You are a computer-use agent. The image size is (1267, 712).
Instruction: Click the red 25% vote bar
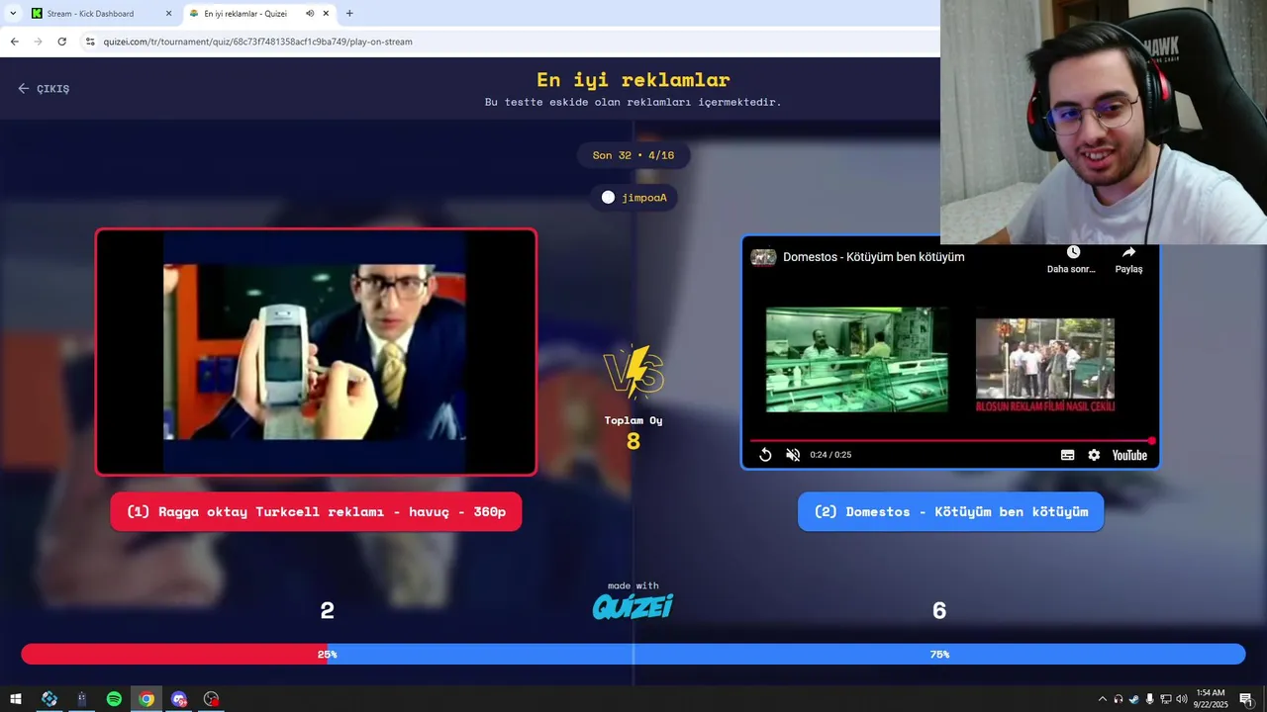coord(174,654)
